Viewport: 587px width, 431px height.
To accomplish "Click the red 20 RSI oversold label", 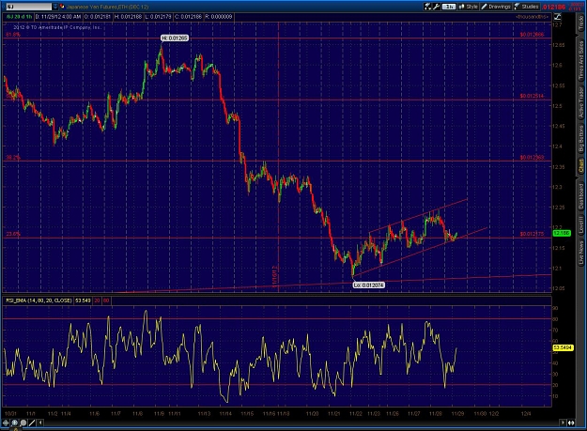I will [x=97, y=300].
